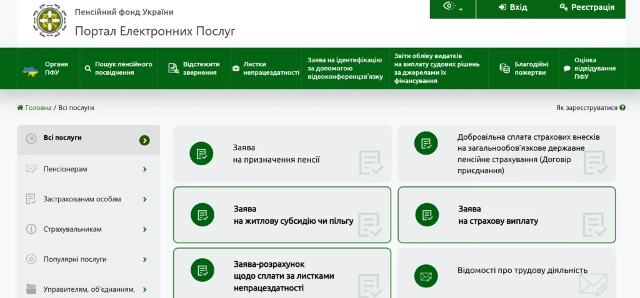This screenshot has width=640, height=298.
Task: Open Заява-розрахунок щодо сплати за листками непрацездатності
Action: 282,273
